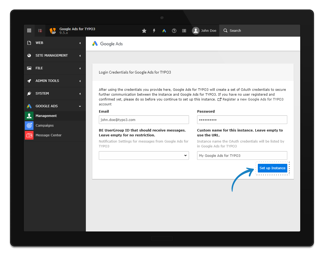Click the 'Email' field label
The image size is (324, 256).
[104, 111]
